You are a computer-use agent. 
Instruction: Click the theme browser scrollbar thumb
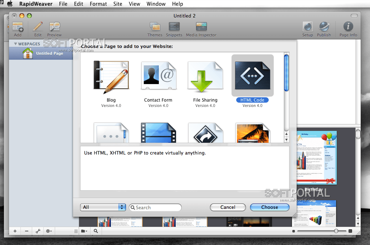point(358,134)
